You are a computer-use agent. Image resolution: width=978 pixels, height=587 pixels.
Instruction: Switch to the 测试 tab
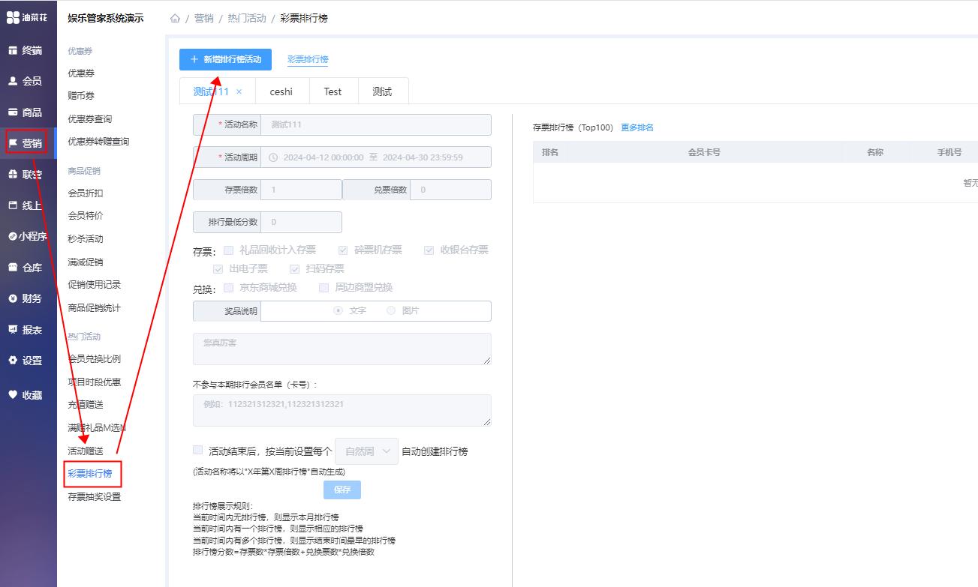[382, 91]
